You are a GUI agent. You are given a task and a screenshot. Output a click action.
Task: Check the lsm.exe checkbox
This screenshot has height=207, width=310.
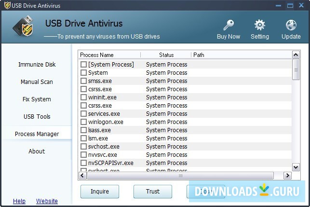(83, 138)
